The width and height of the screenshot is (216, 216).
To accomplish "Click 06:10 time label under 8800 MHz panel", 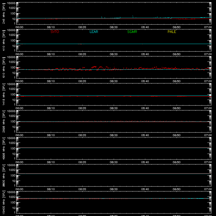I will click(51, 189).
